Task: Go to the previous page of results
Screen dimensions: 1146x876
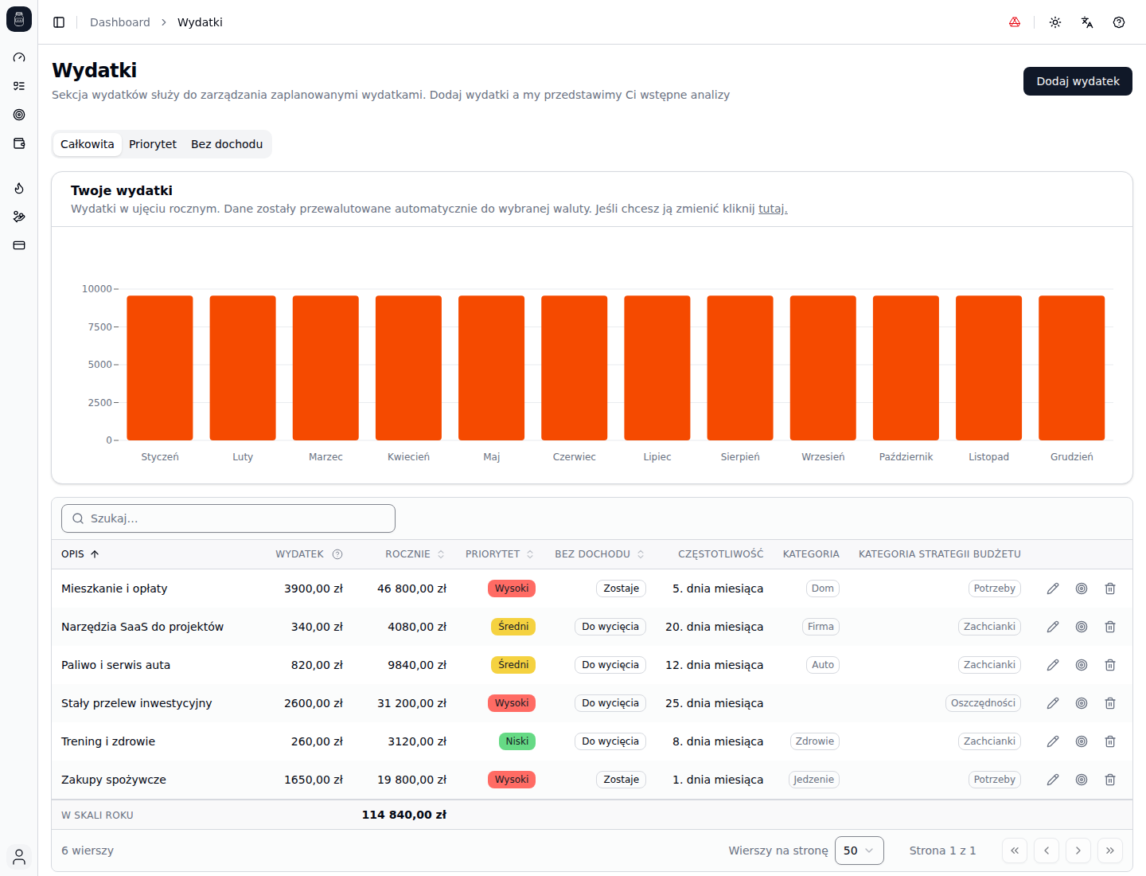Action: (x=1047, y=851)
